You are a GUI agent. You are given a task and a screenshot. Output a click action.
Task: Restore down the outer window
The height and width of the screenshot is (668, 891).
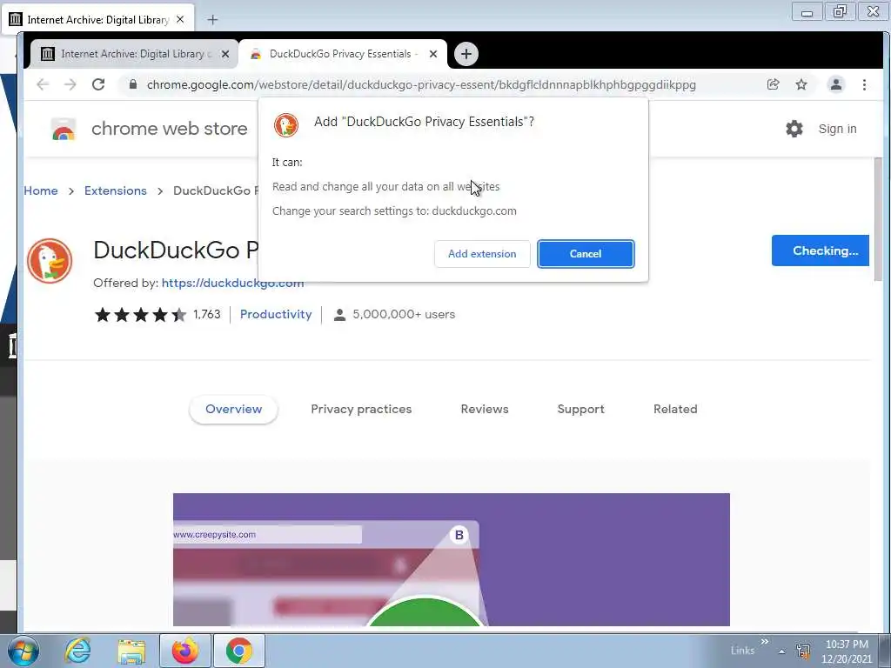click(x=839, y=11)
